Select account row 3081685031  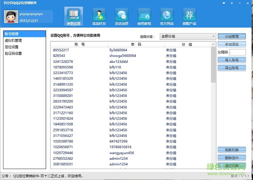pyautogui.click(x=131, y=164)
